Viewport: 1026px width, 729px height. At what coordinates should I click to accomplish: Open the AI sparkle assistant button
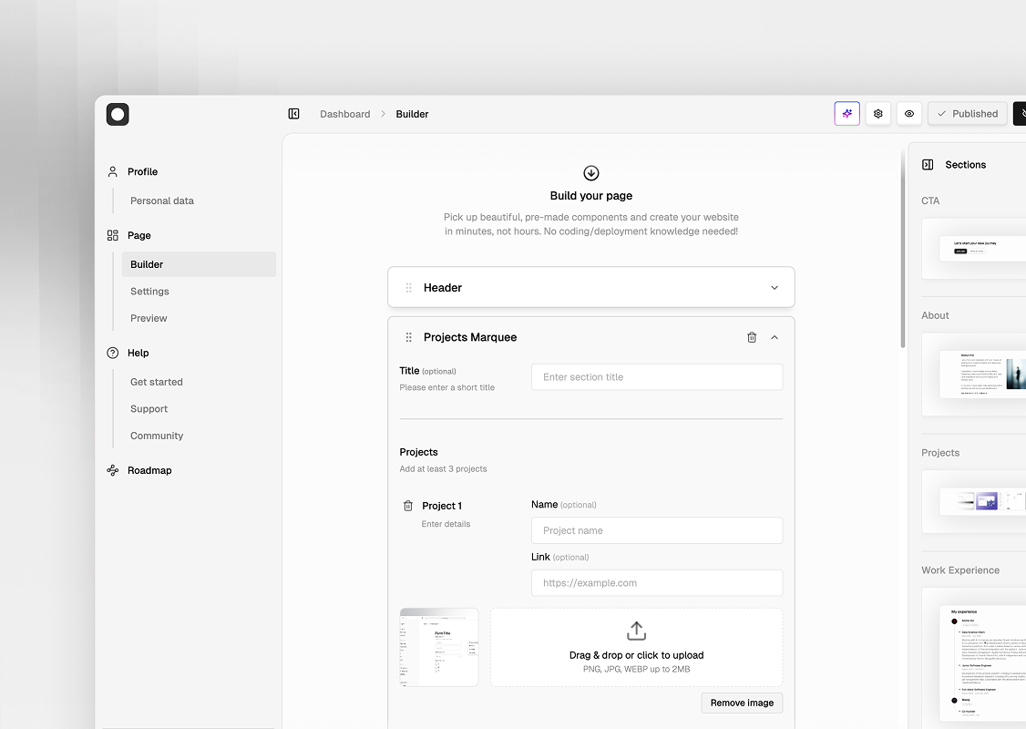click(846, 113)
